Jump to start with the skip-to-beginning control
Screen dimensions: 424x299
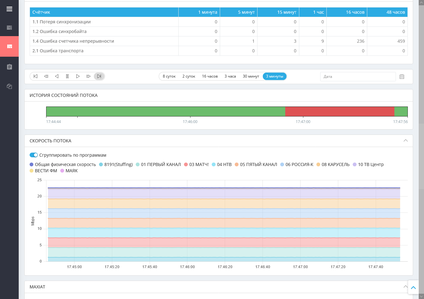[36, 76]
